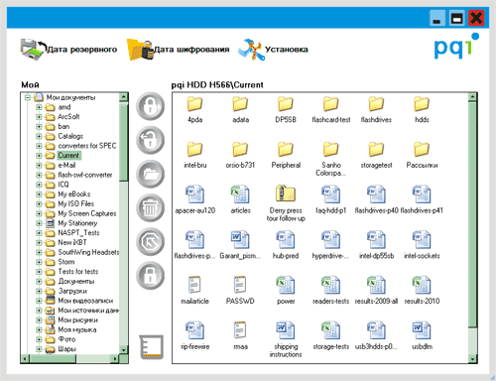Expand the My eBooks folder node
Screen dimensions: 496x381
coord(39,194)
